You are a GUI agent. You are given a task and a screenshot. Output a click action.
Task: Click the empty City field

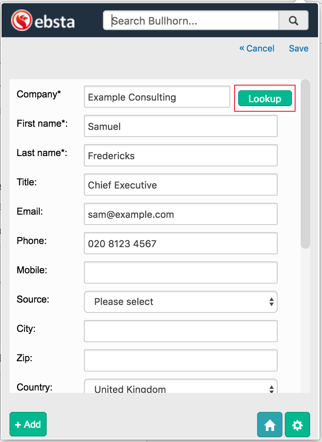180,331
